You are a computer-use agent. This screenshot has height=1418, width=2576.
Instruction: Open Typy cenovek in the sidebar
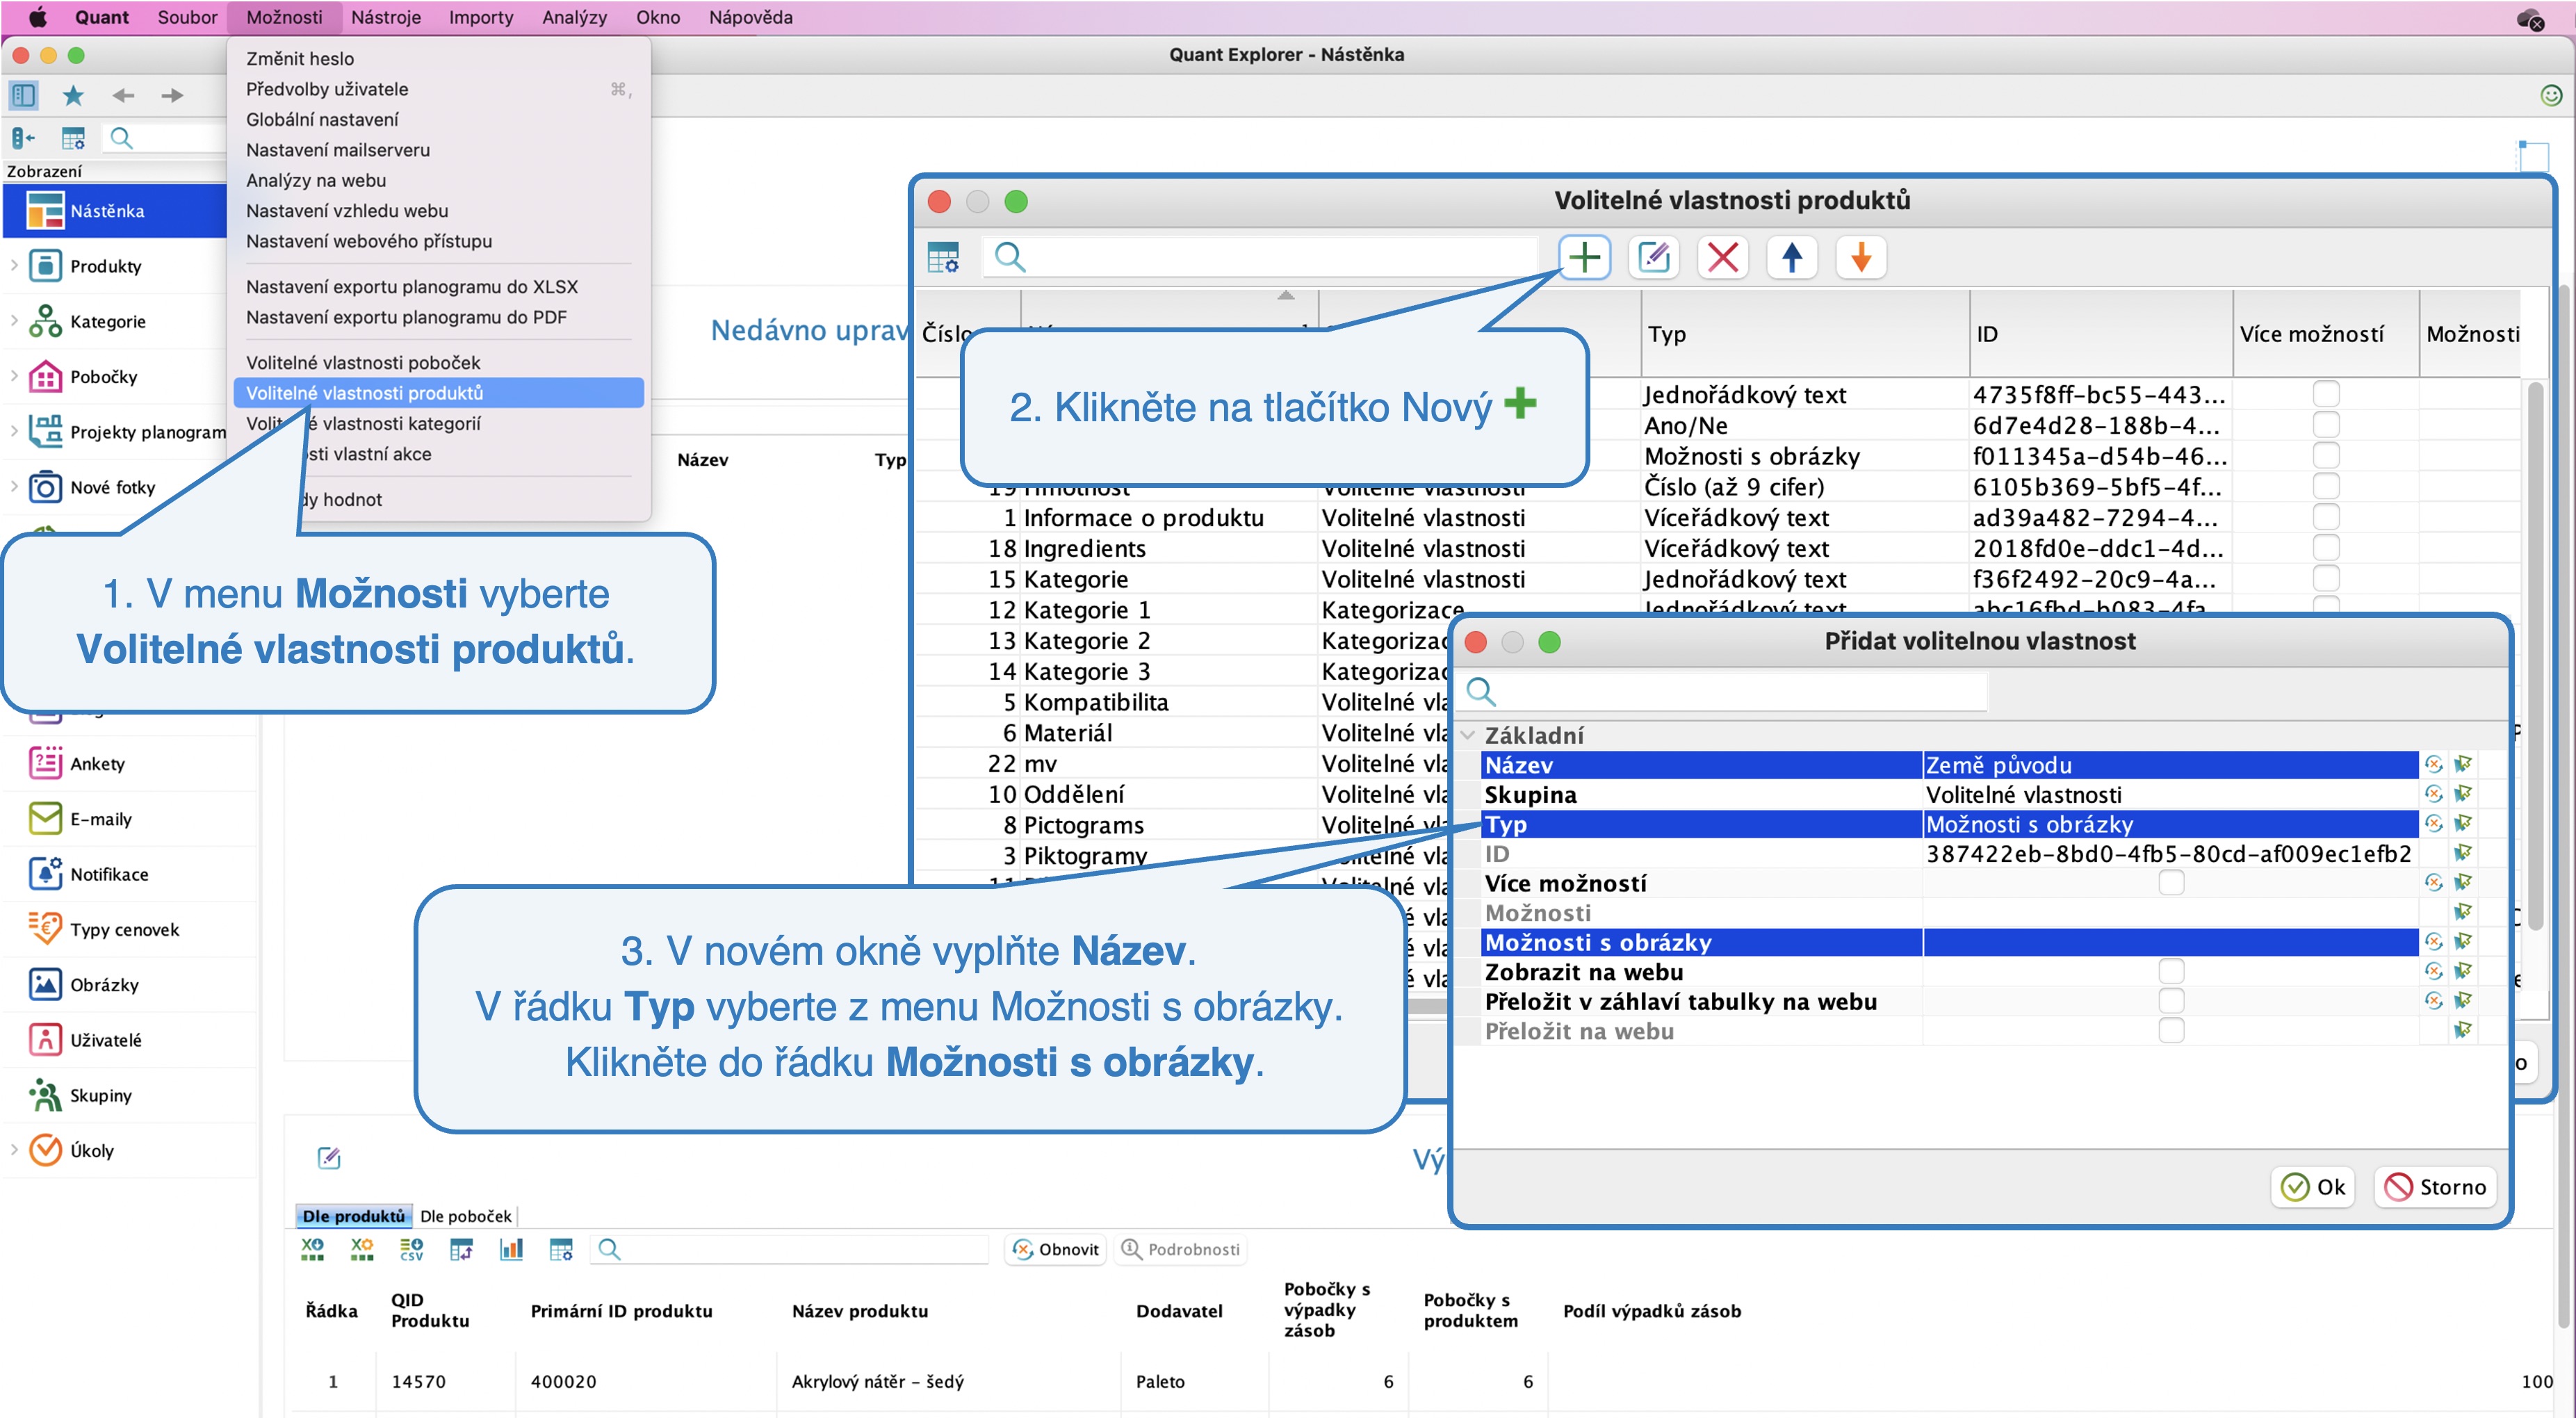point(125,930)
